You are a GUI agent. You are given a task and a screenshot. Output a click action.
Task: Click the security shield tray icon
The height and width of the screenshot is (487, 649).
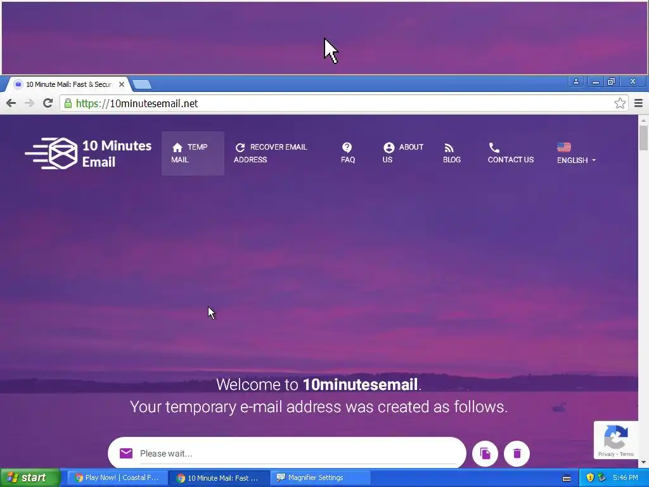click(590, 477)
